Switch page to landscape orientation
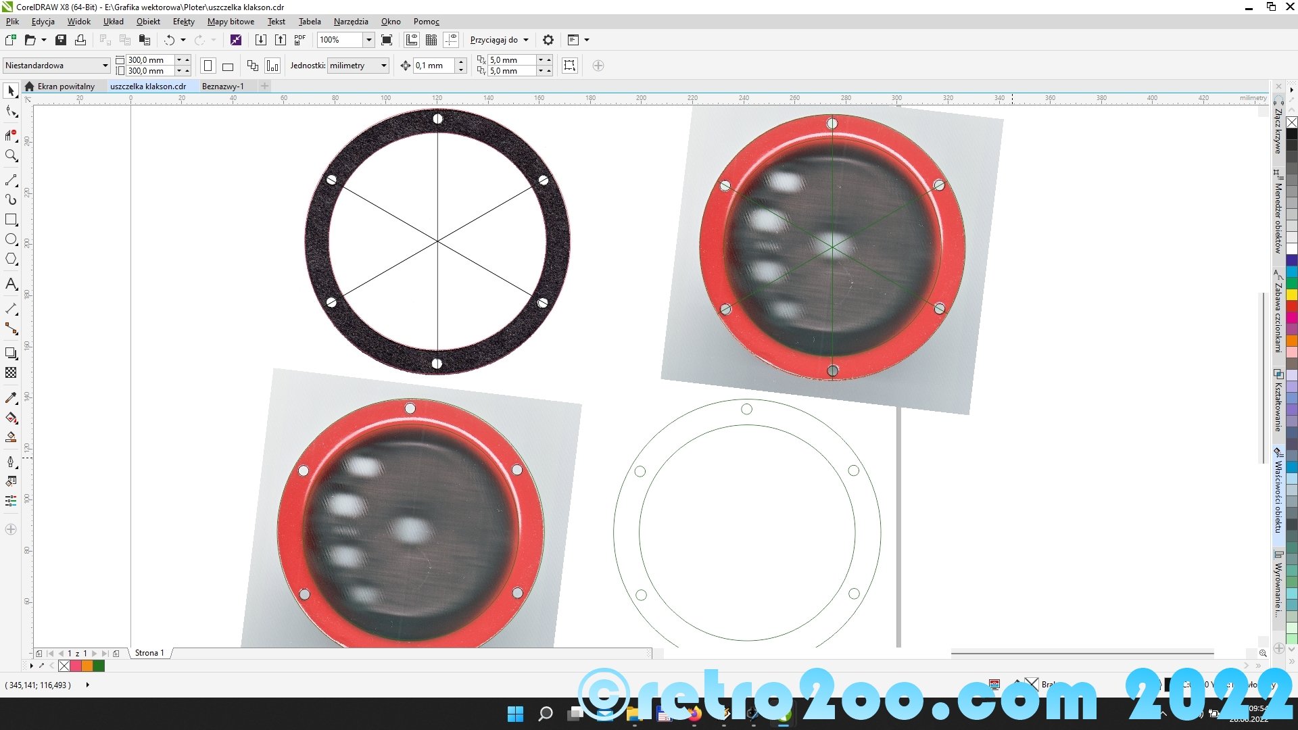The height and width of the screenshot is (730, 1298). tap(228, 66)
